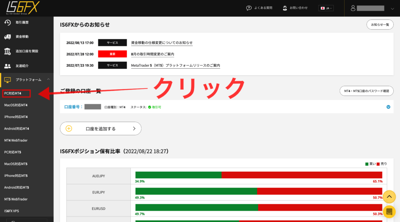Click the 49.7% value

coord(140,214)
